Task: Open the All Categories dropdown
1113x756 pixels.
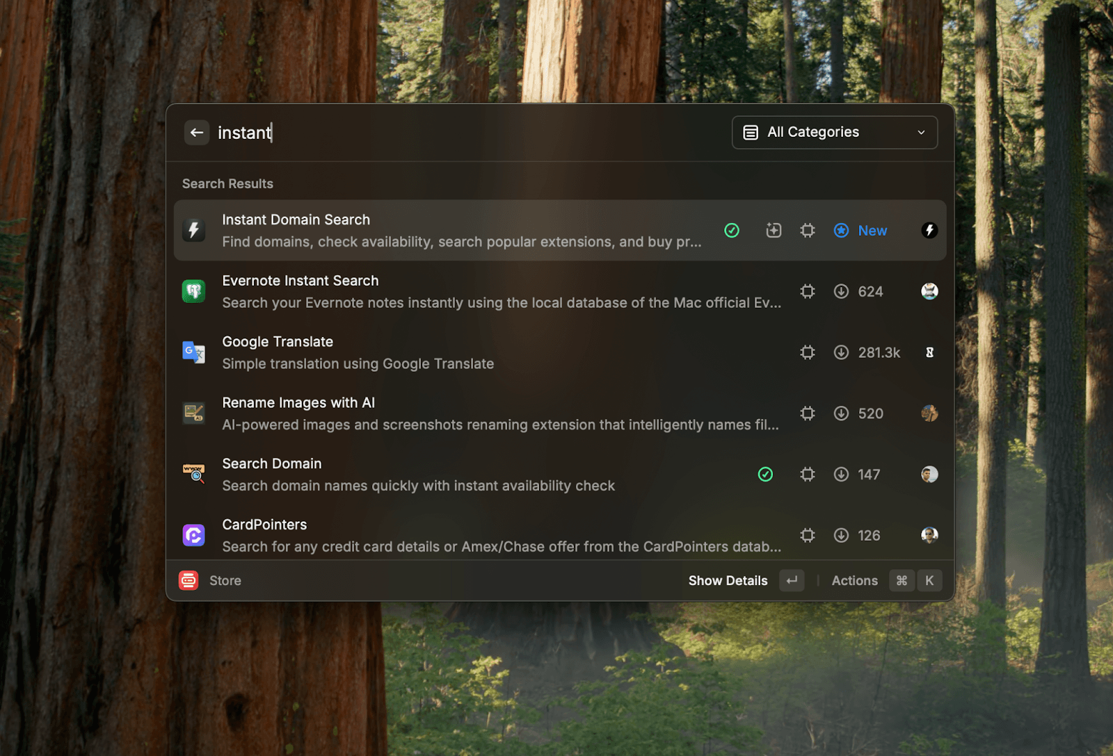Action: pos(833,133)
